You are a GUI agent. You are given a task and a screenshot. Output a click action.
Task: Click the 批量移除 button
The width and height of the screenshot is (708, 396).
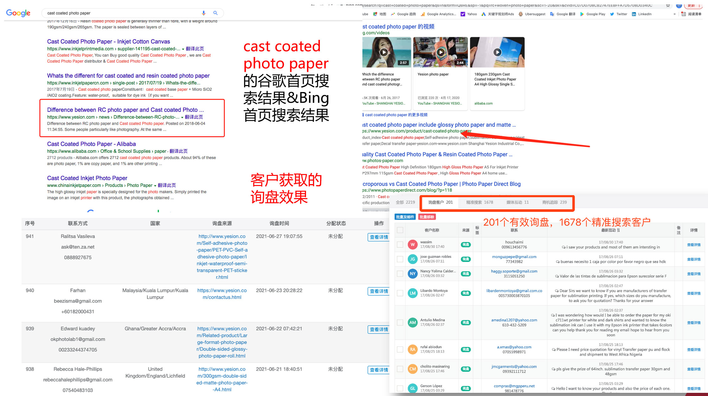pyautogui.click(x=427, y=217)
